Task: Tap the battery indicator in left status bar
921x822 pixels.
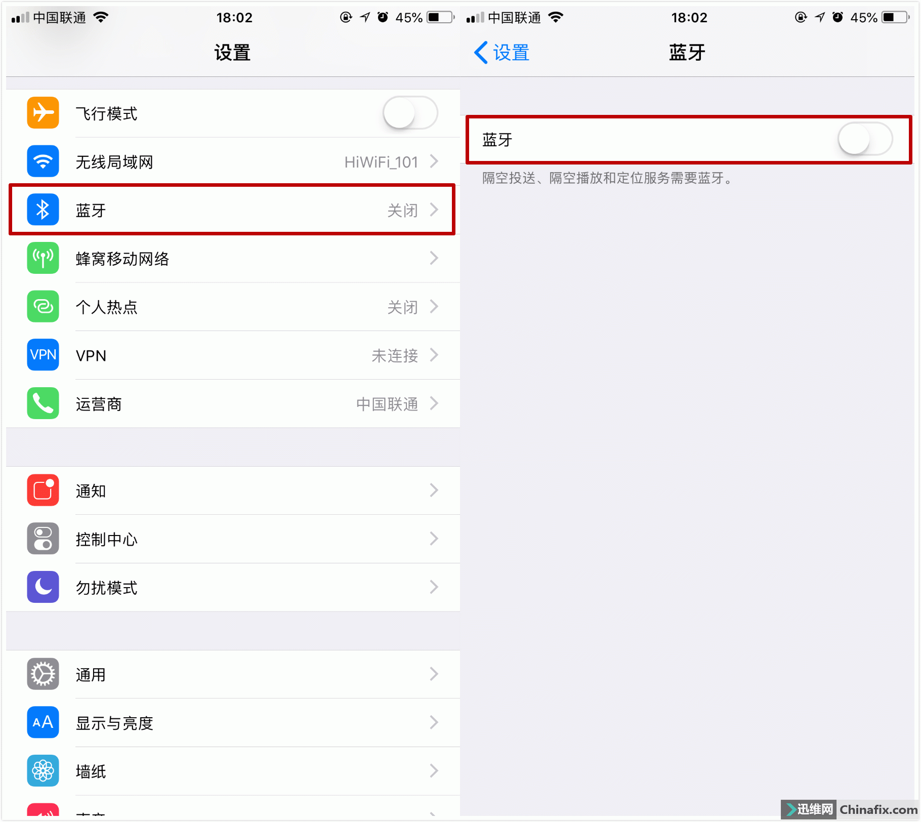Action: tap(440, 17)
